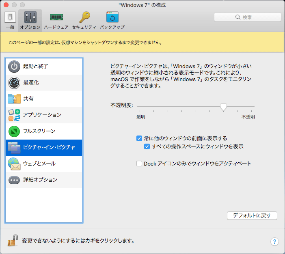The height and width of the screenshot is (254, 285).
Task: Click the 共有 folder icon
Action: coord(14,99)
